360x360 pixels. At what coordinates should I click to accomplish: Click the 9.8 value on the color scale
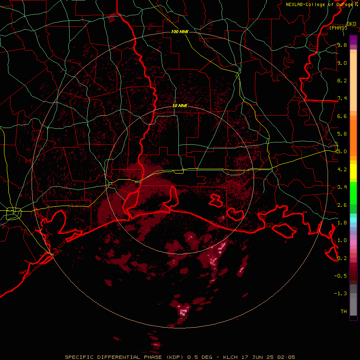tap(342, 45)
